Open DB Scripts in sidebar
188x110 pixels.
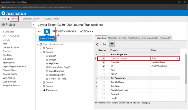tap(8, 59)
